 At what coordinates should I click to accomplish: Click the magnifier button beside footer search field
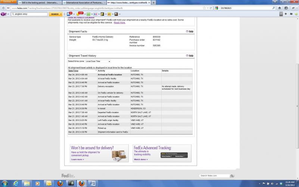tap(232, 175)
